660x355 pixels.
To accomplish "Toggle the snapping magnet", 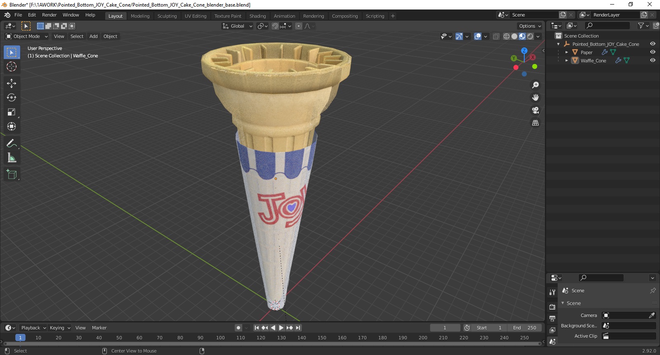I will pyautogui.click(x=275, y=26).
